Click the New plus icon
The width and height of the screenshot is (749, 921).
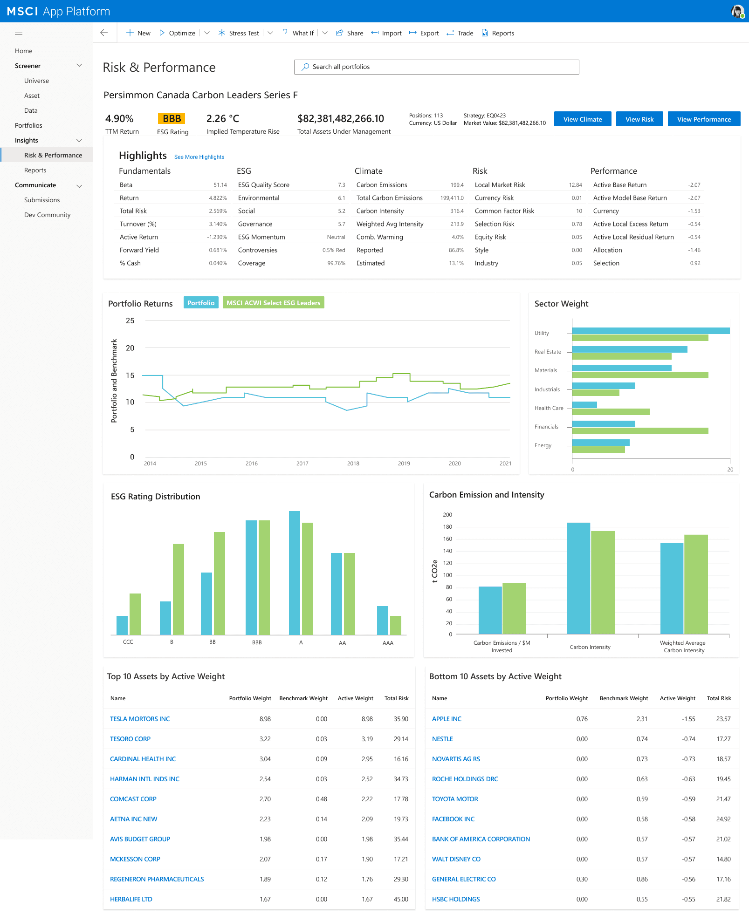(130, 33)
